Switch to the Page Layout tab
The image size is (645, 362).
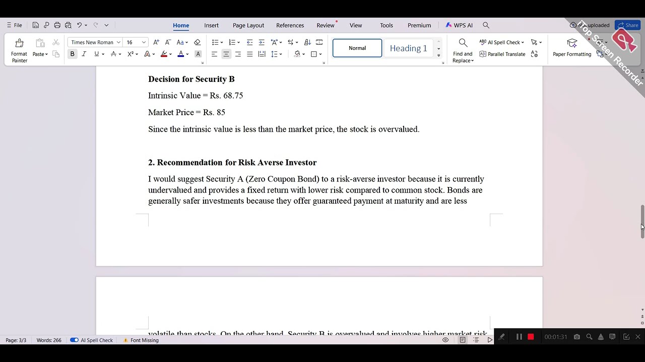click(248, 25)
